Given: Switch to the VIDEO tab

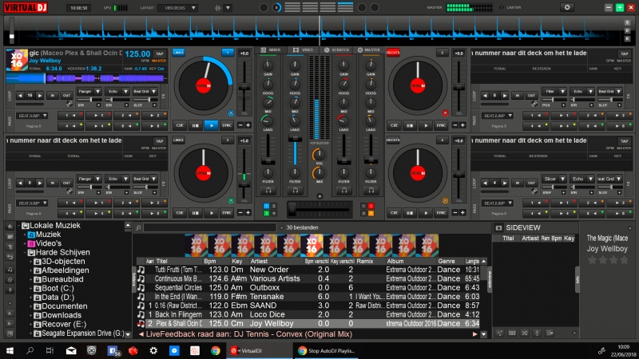Looking at the screenshot, I should coord(304,50).
